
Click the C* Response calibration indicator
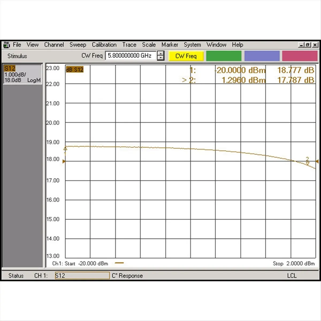[128, 276]
